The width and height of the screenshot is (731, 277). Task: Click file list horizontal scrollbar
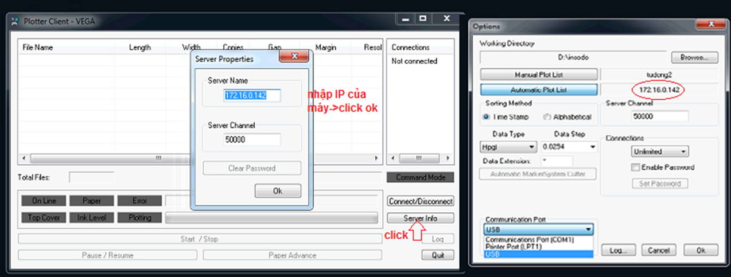pyautogui.click(x=200, y=158)
